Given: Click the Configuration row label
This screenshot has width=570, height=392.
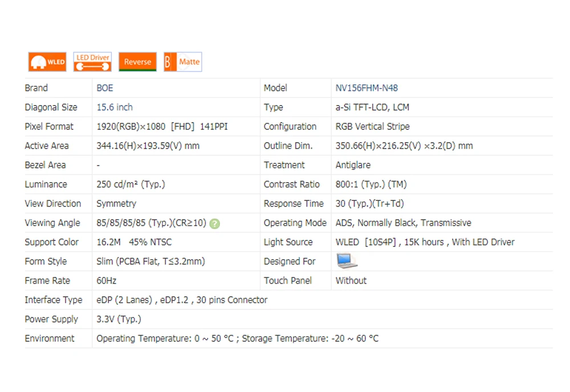Looking at the screenshot, I should (290, 127).
